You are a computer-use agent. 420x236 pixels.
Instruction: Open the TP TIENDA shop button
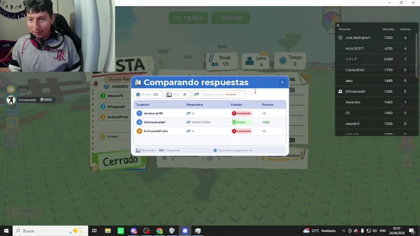tap(188, 18)
